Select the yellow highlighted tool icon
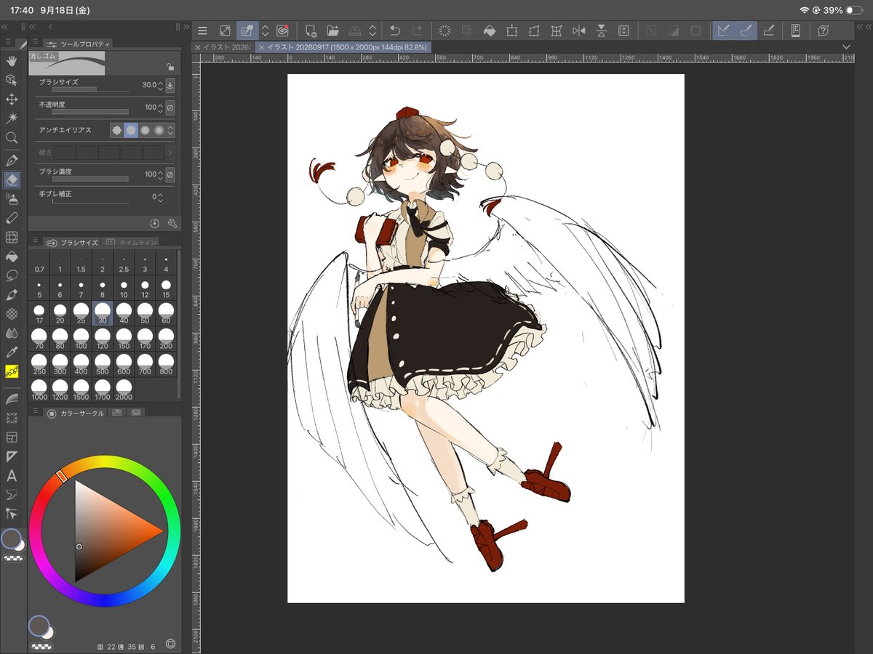 point(12,371)
